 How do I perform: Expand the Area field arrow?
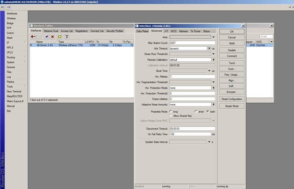[x=214, y=37]
